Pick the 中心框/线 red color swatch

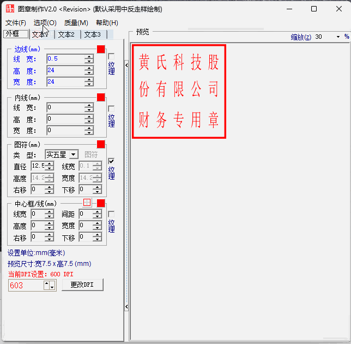pyautogui.click(x=101, y=203)
